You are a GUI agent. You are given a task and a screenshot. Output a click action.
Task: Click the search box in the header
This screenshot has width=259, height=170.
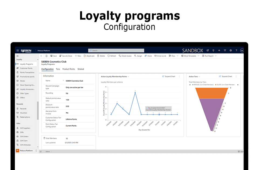coord(116,50)
